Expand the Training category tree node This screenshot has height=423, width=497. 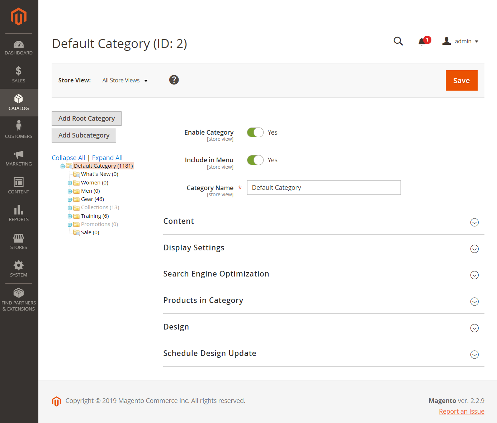click(70, 216)
